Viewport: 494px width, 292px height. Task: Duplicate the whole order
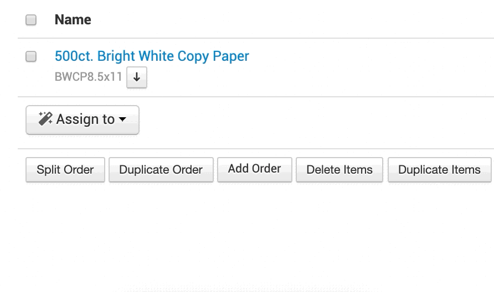point(161,170)
